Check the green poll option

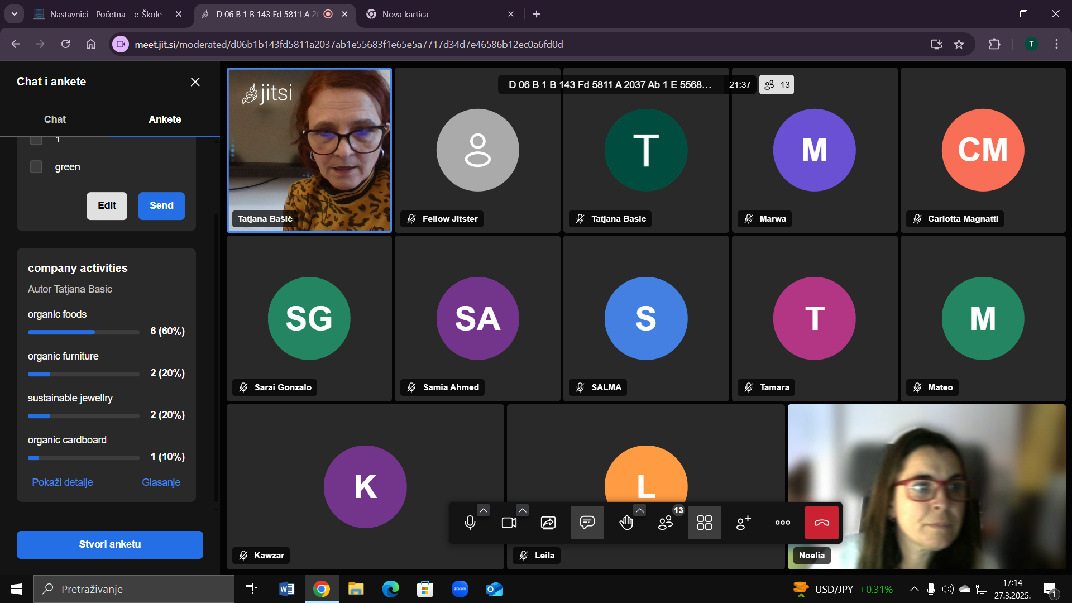36,167
